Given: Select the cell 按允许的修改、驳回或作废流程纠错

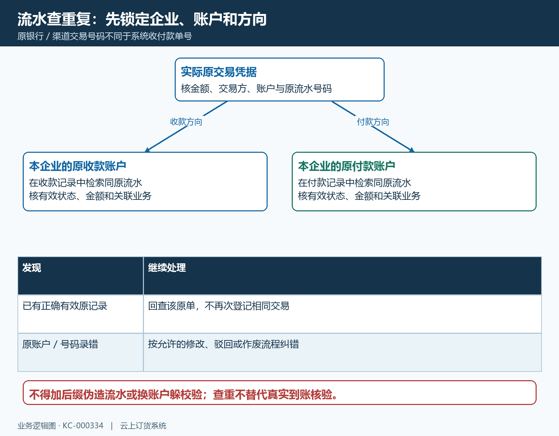Looking at the screenshot, I should [x=342, y=353].
